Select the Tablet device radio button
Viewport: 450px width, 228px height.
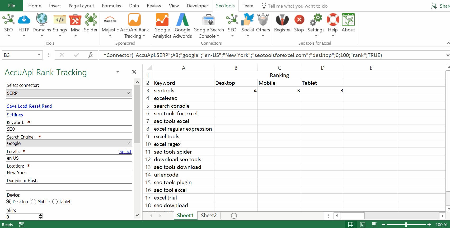[x=55, y=202]
